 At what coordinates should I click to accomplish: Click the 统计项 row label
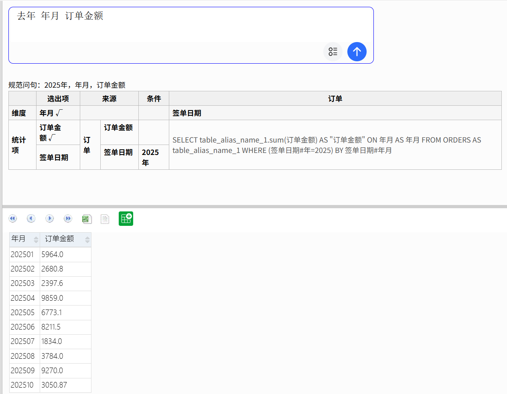pyautogui.click(x=22, y=145)
